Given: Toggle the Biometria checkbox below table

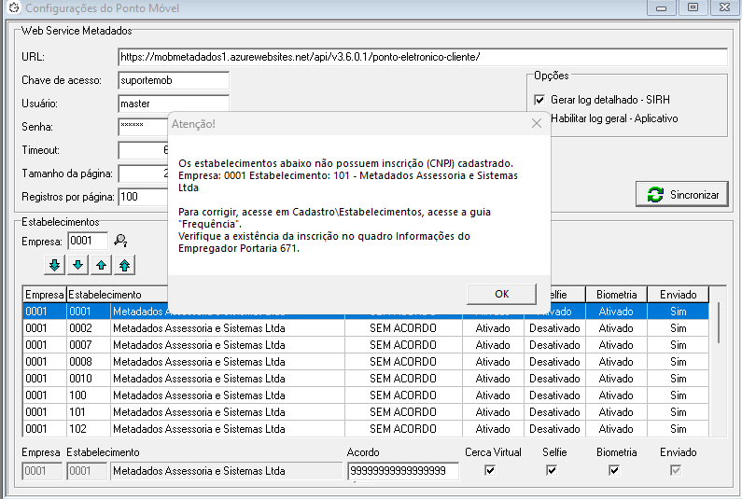Looking at the screenshot, I should click(x=614, y=471).
